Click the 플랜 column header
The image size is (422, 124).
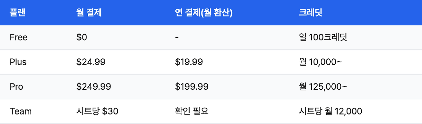click(x=18, y=13)
